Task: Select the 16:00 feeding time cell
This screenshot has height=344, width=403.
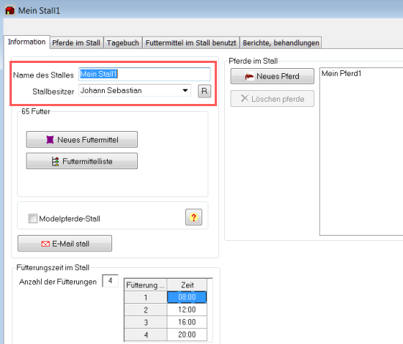Action: click(x=187, y=322)
